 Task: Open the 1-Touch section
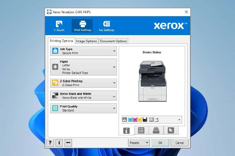[59, 26]
